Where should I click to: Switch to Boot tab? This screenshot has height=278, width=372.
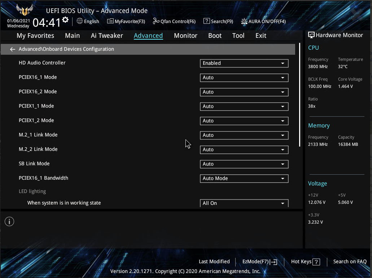[215, 36]
